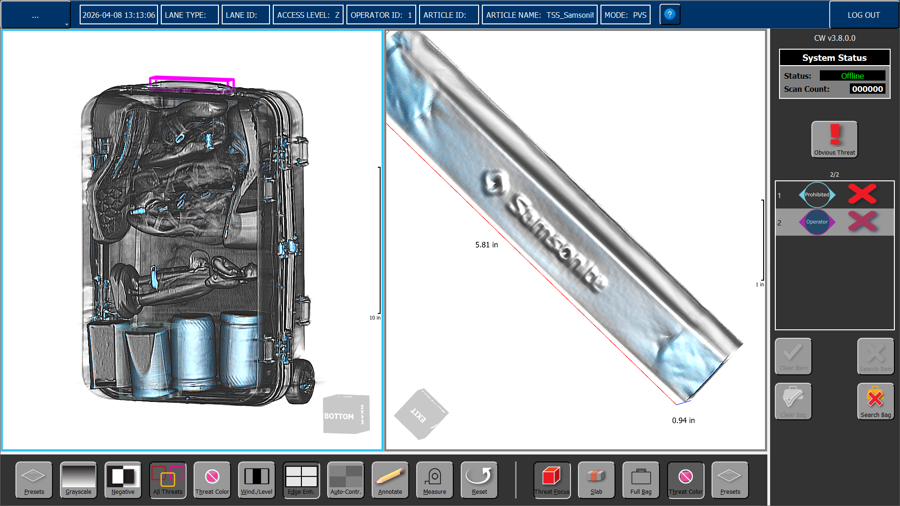Open the Window/Level tool
Image resolution: width=900 pixels, height=506 pixels.
(256, 480)
